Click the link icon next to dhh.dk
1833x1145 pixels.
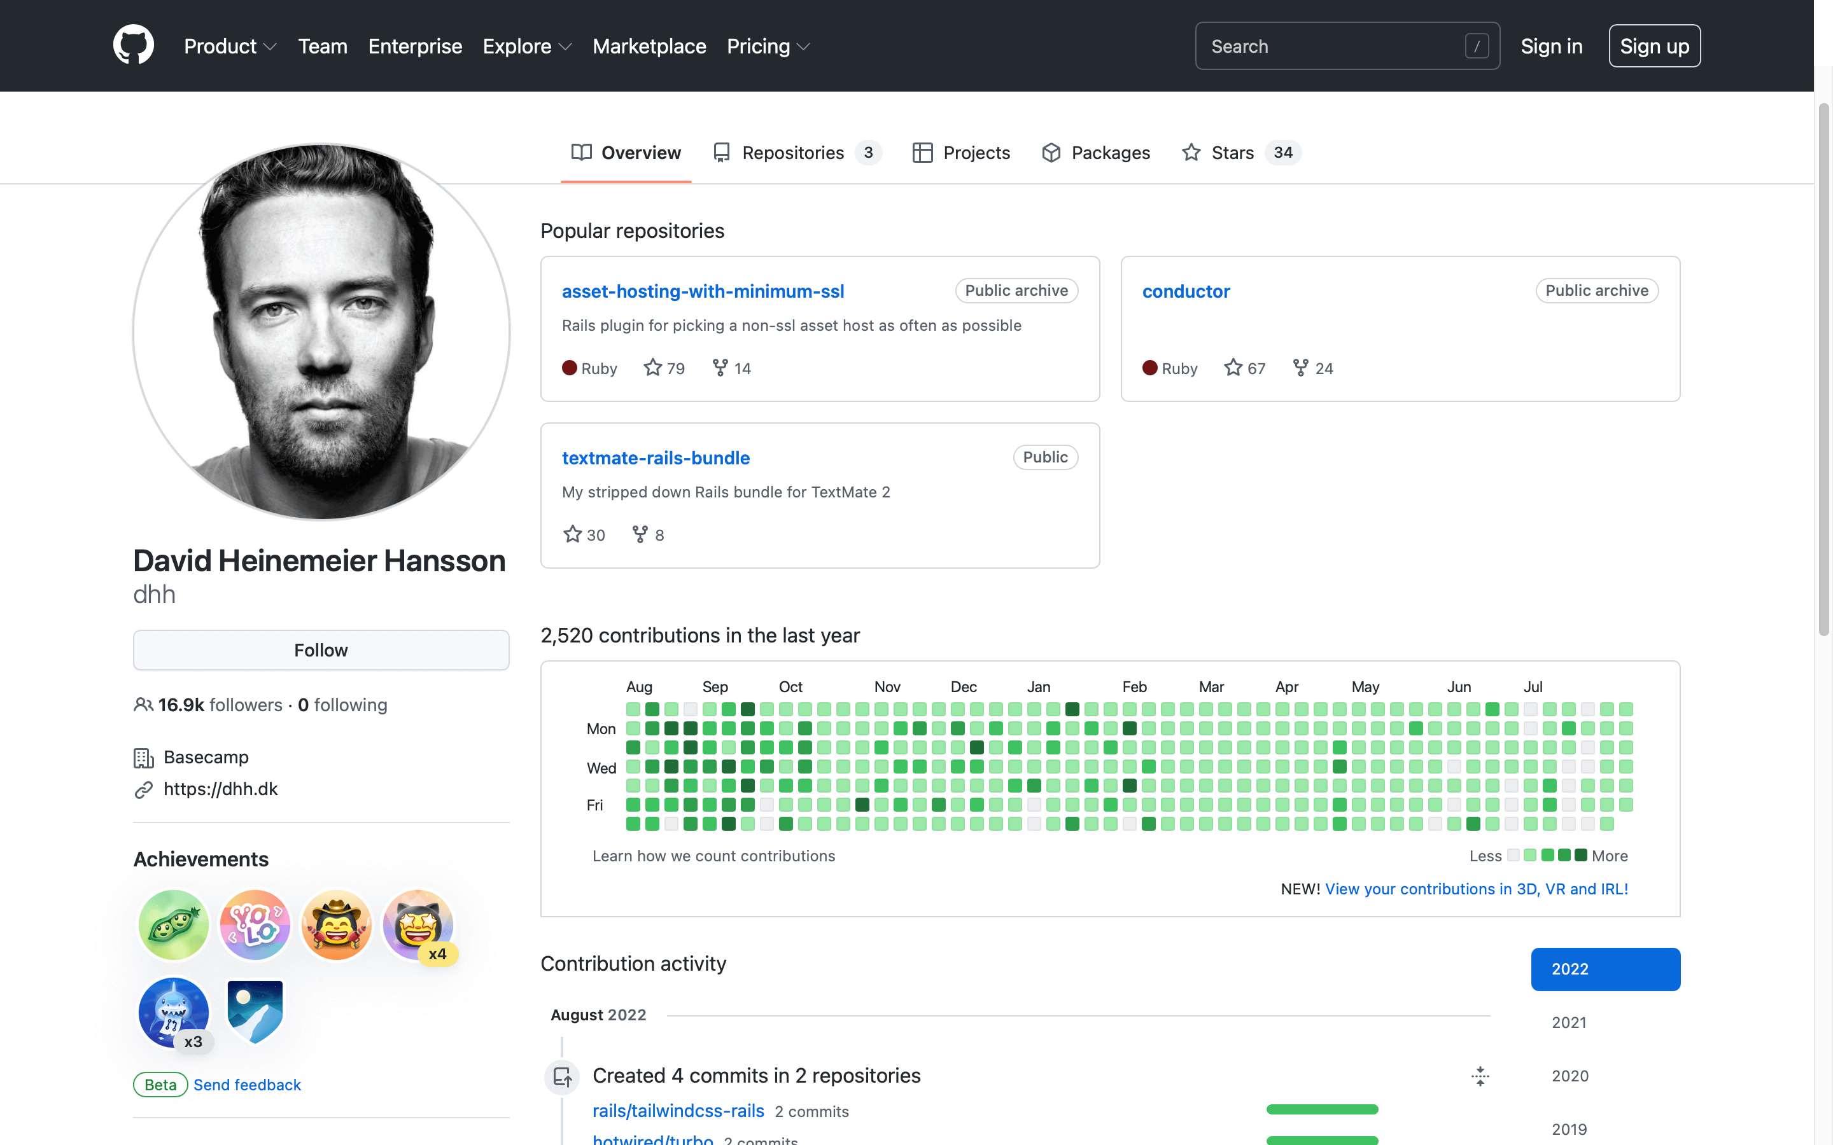(x=143, y=789)
